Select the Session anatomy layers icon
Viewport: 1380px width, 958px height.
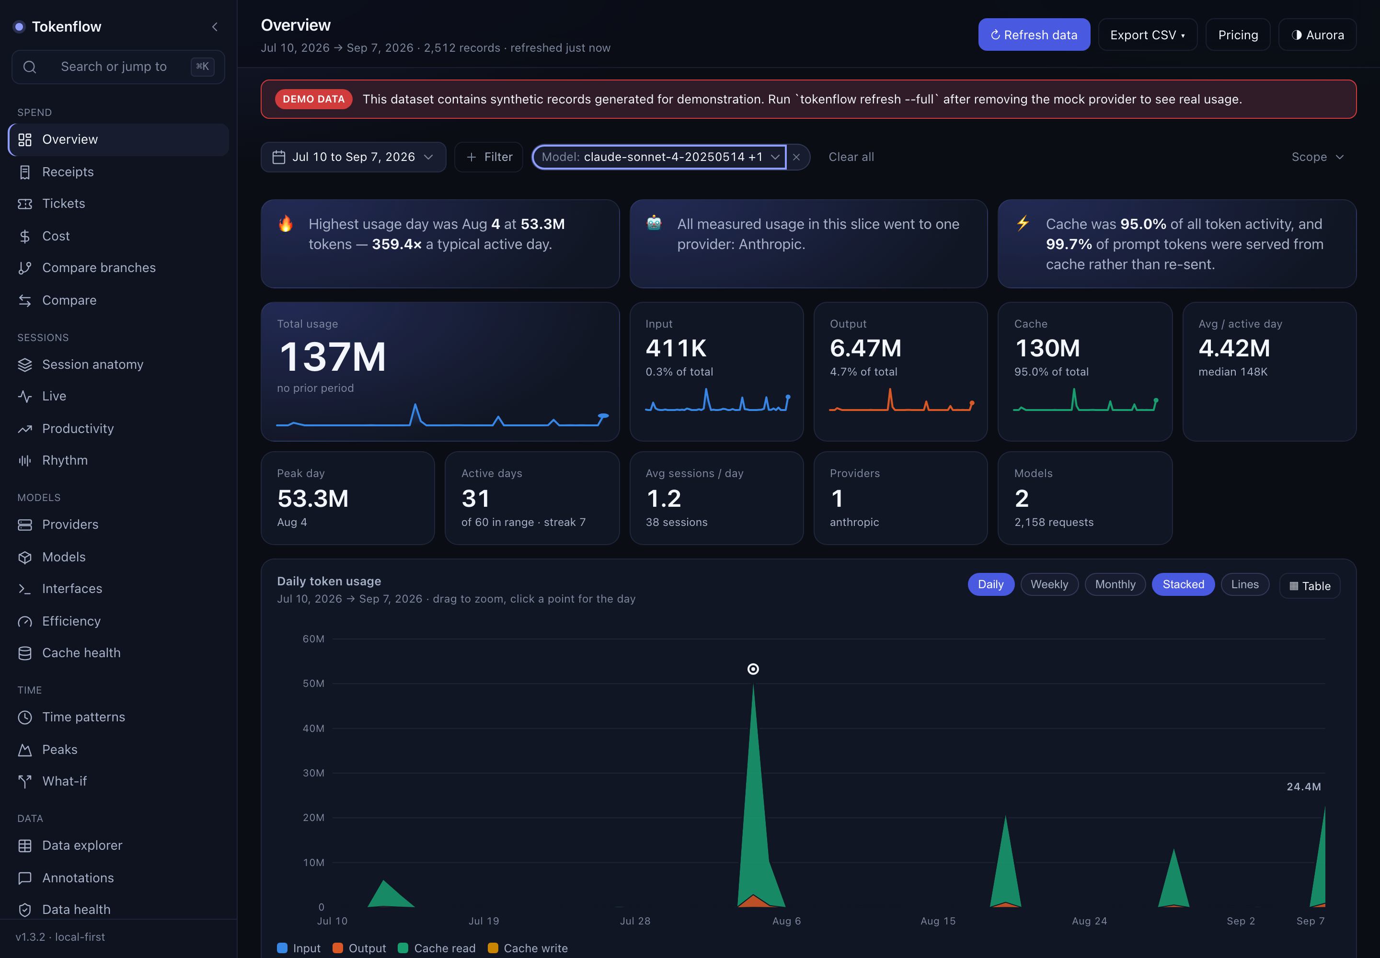click(24, 365)
